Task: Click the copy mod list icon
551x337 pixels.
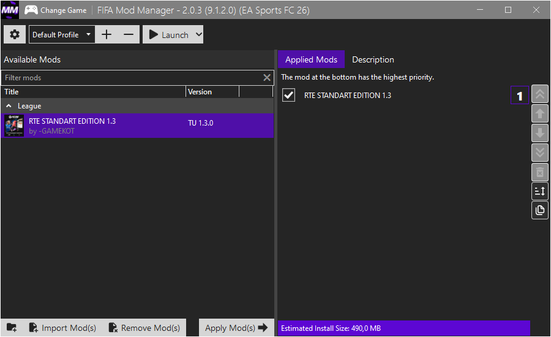Action: click(540, 211)
